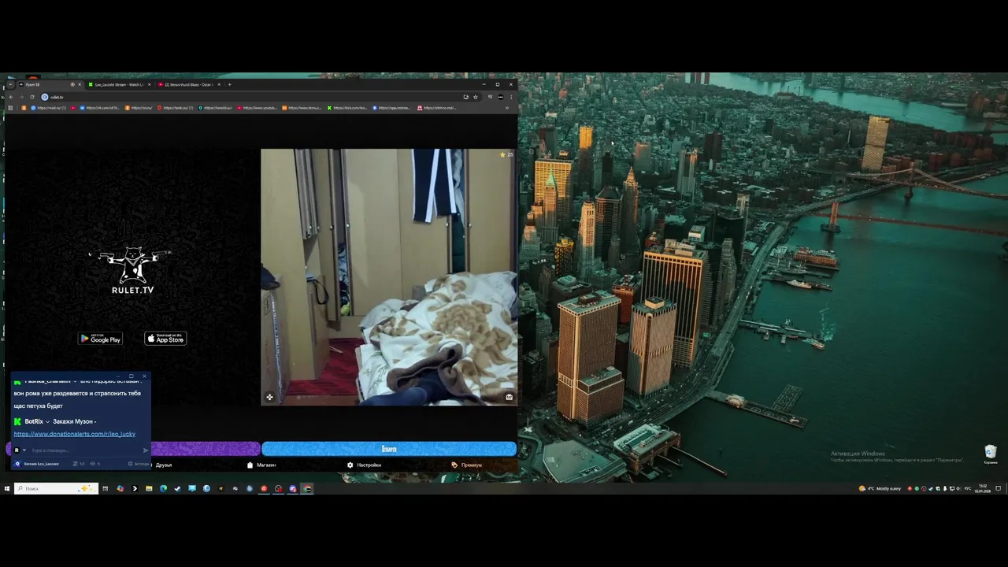Open Task View on the taskbar
This screenshot has width=1008, height=567.
(106, 488)
